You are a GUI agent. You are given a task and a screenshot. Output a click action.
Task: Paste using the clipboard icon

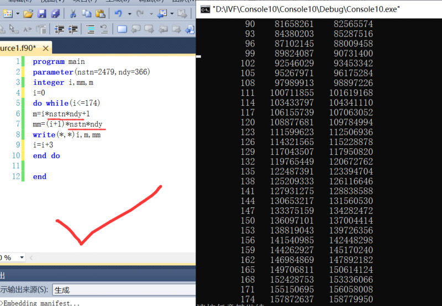(x=99, y=13)
